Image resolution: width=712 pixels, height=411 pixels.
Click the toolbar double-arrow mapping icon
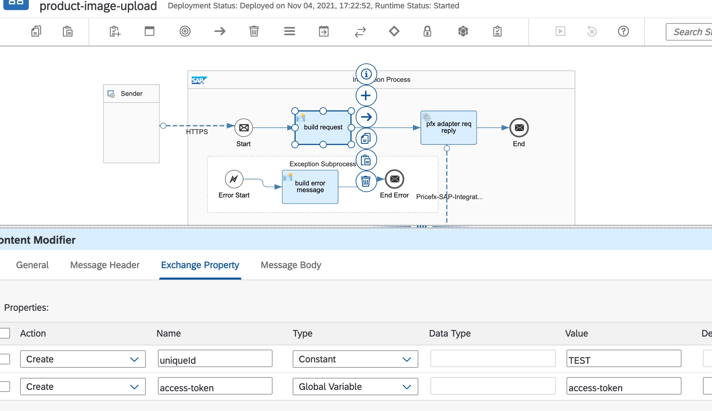(x=360, y=32)
